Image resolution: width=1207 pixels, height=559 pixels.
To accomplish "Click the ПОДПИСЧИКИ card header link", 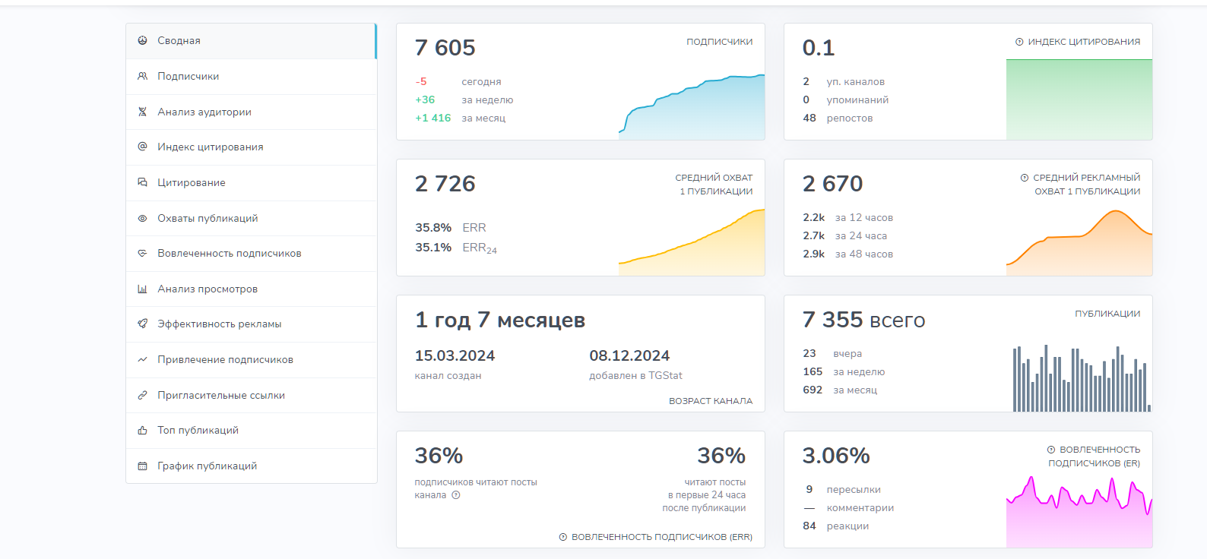I will tap(719, 42).
